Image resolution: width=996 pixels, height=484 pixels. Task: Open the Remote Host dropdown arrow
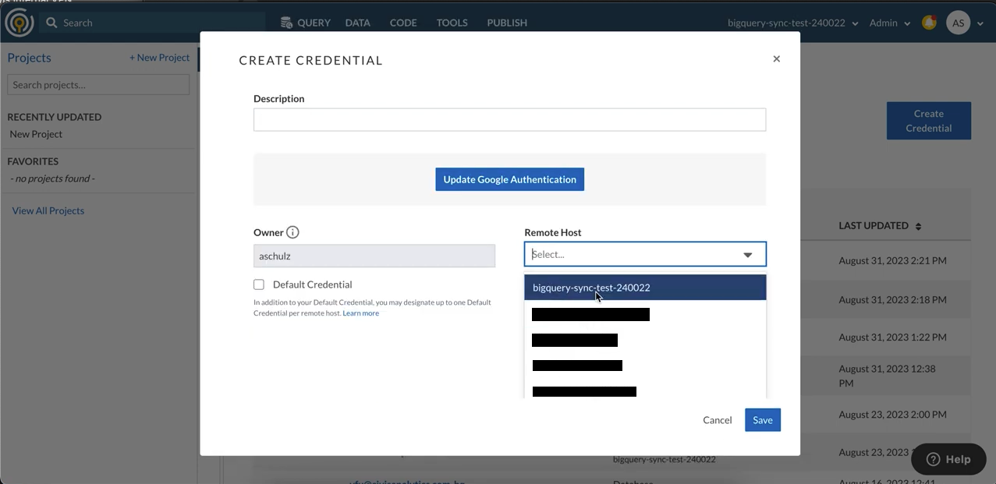click(747, 255)
